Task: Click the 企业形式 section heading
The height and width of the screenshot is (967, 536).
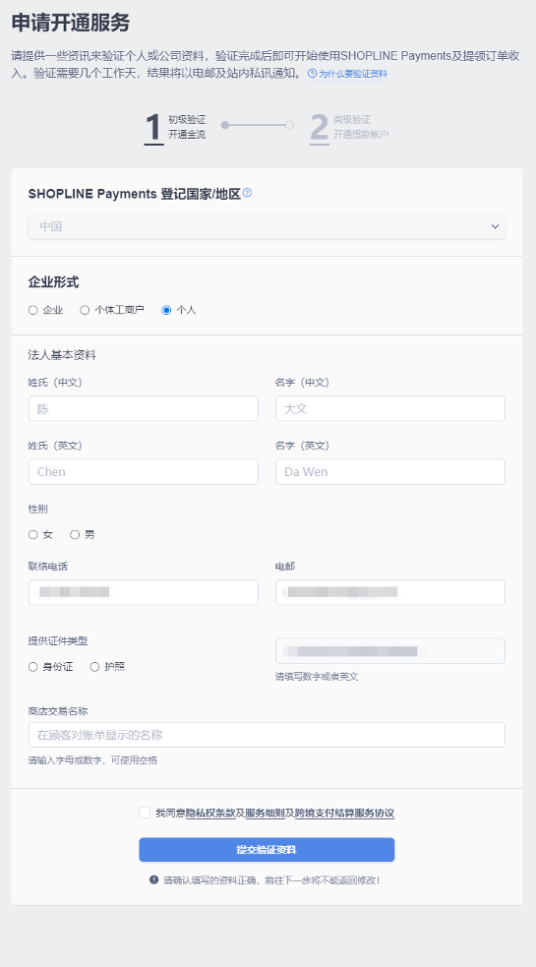Action: 54,282
